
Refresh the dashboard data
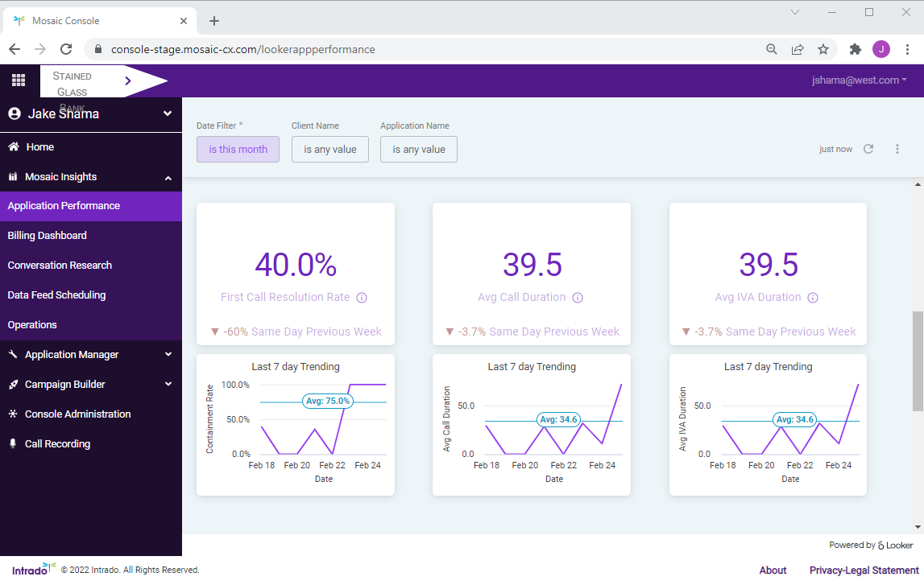coord(868,148)
